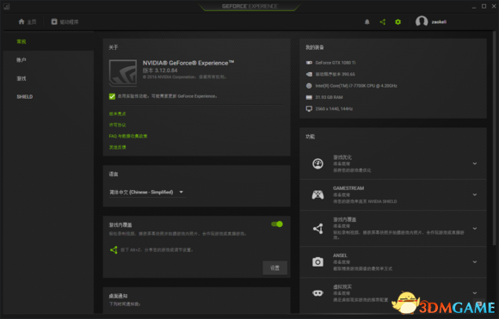
Task: Click the overlay Settings button
Action: pos(275,267)
